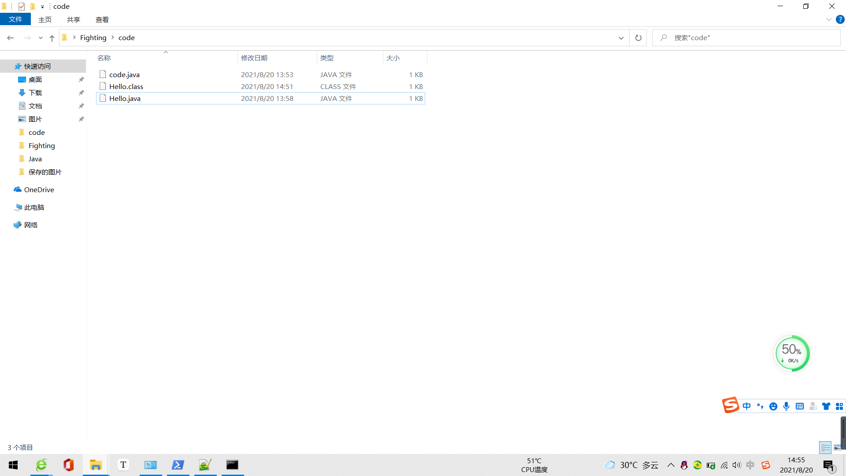Select the Hello.class file icon

(x=103, y=86)
